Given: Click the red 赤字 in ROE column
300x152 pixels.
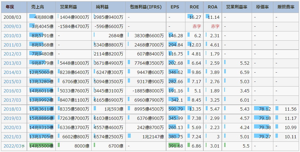Looking at the screenshot, I should click(x=197, y=27).
